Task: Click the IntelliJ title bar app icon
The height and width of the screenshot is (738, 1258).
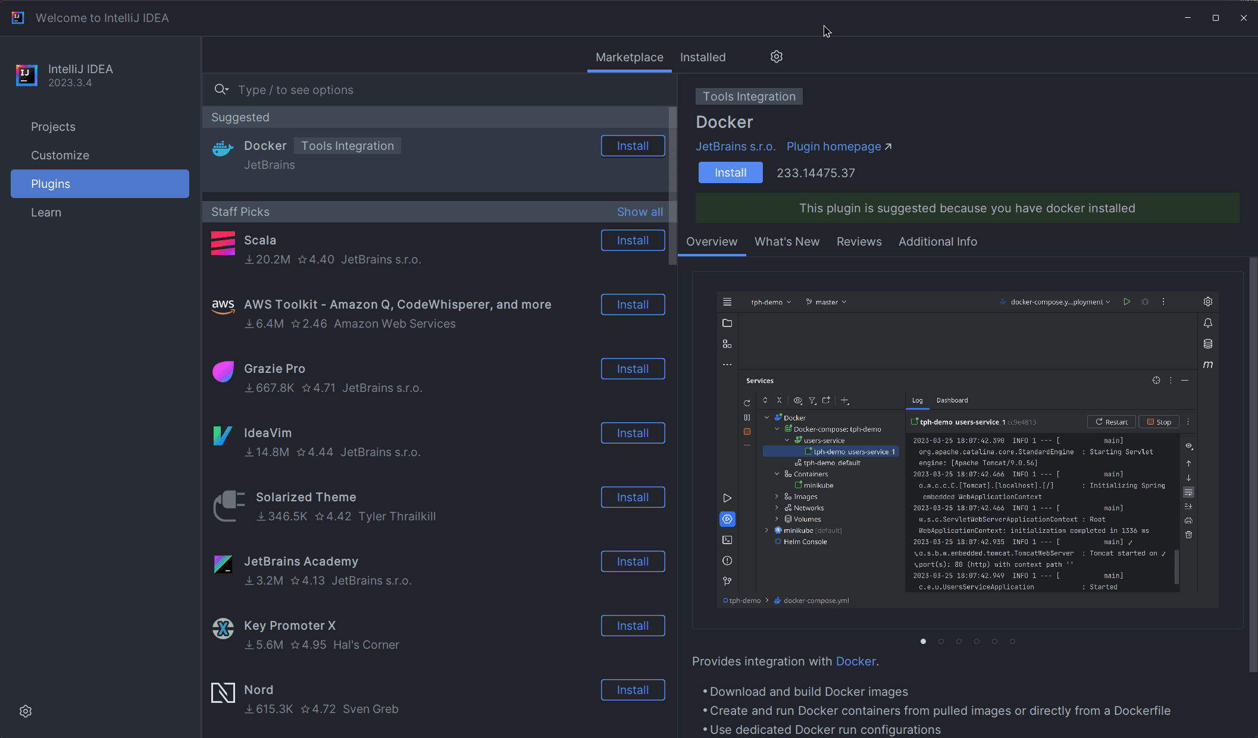Action: point(18,18)
